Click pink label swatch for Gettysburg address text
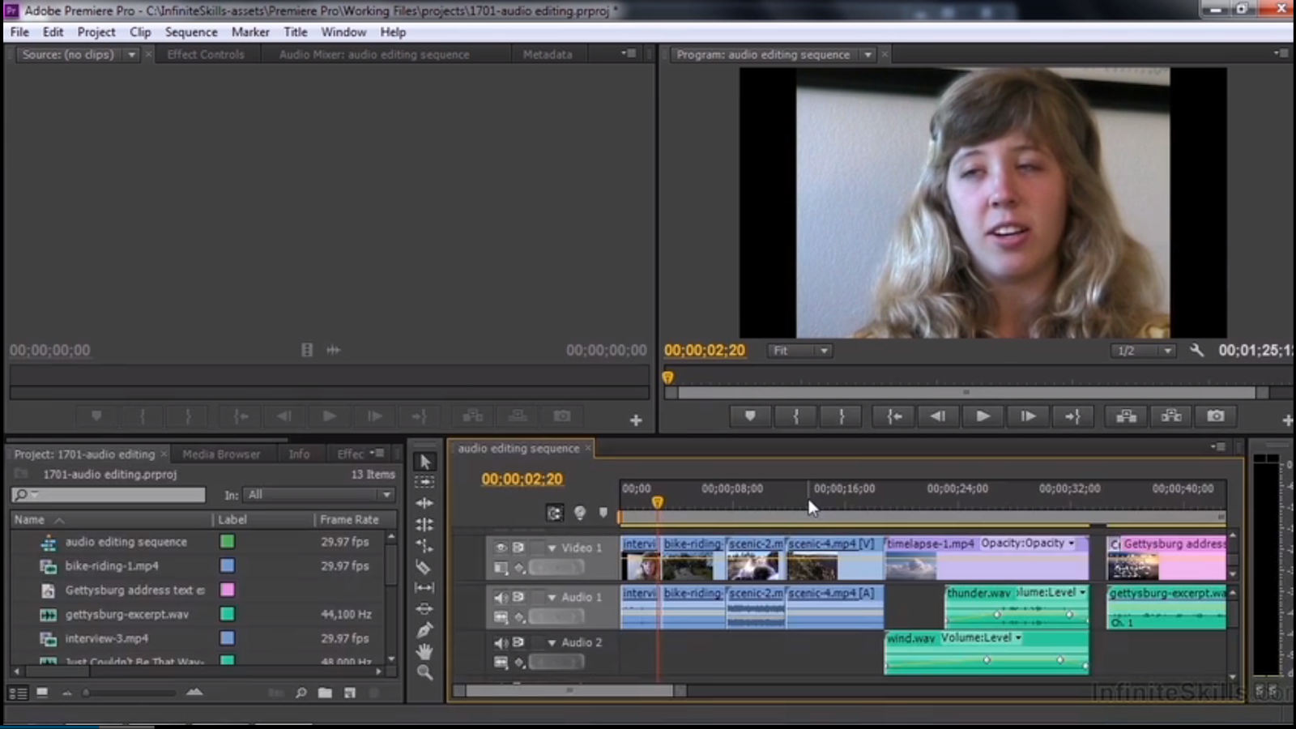 click(228, 590)
